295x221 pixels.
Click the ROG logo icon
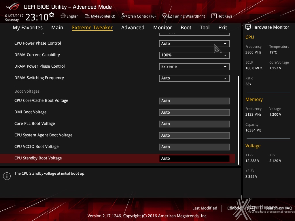point(13,6)
